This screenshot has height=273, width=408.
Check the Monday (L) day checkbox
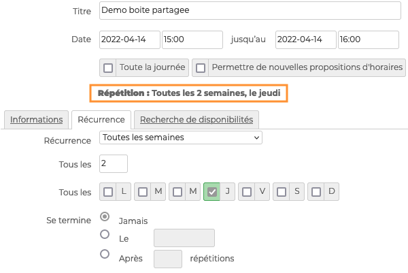tap(109, 192)
